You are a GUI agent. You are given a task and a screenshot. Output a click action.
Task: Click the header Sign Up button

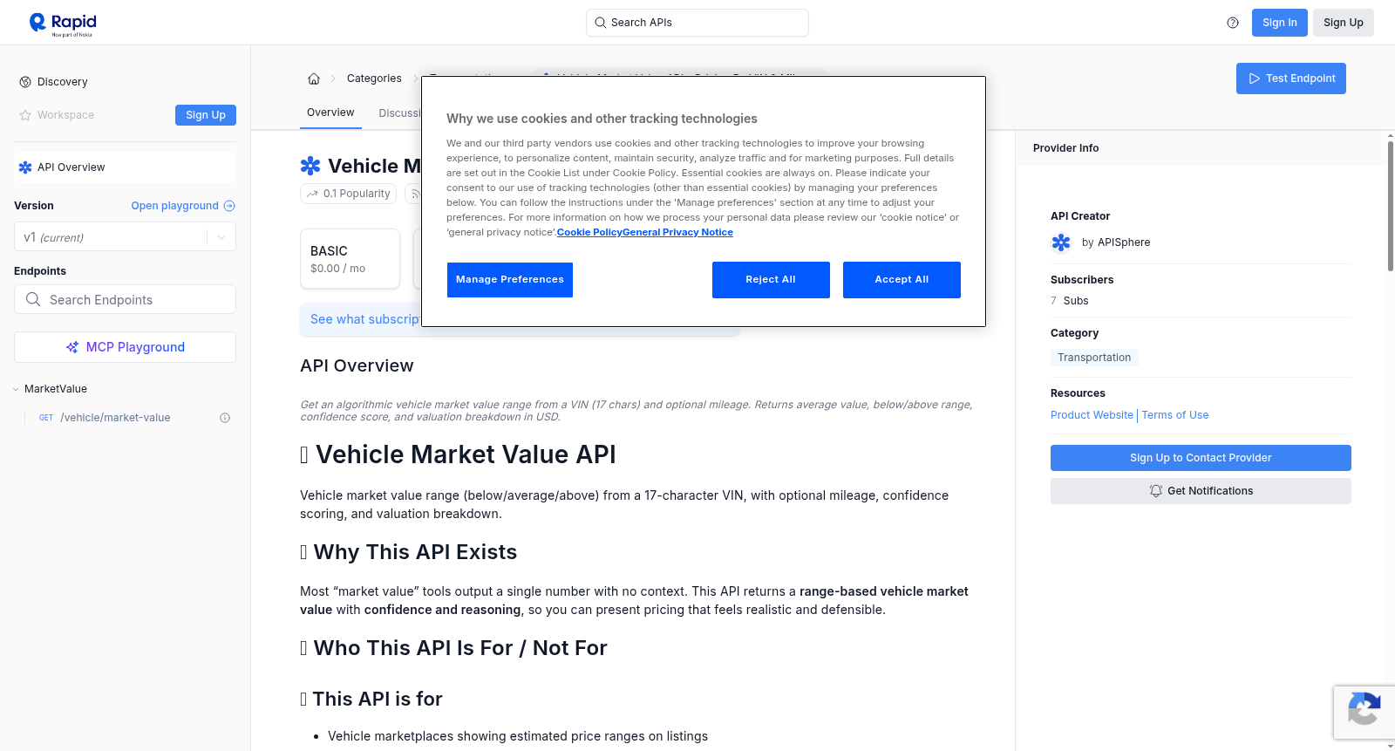coord(1343,23)
